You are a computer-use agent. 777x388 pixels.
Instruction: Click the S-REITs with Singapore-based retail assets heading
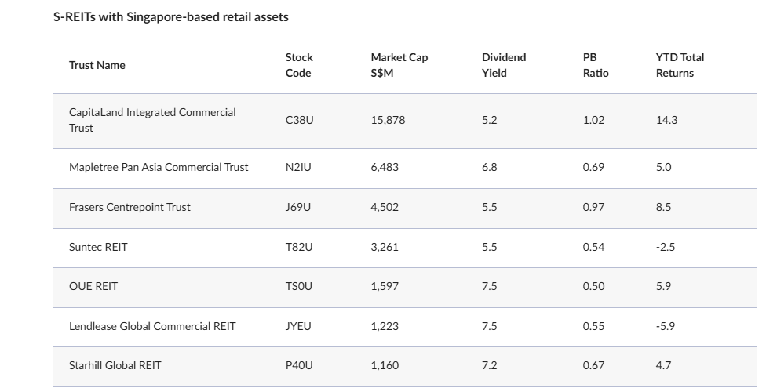point(171,16)
